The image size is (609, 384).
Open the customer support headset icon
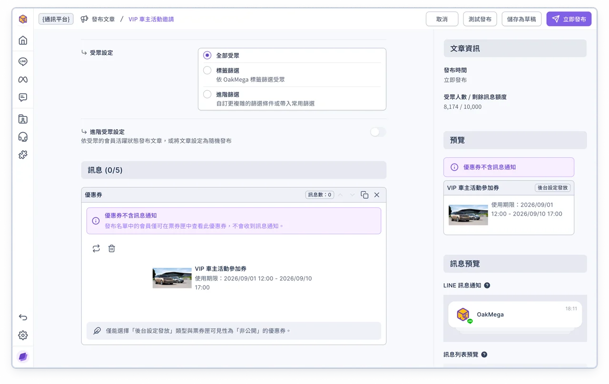pyautogui.click(x=23, y=137)
